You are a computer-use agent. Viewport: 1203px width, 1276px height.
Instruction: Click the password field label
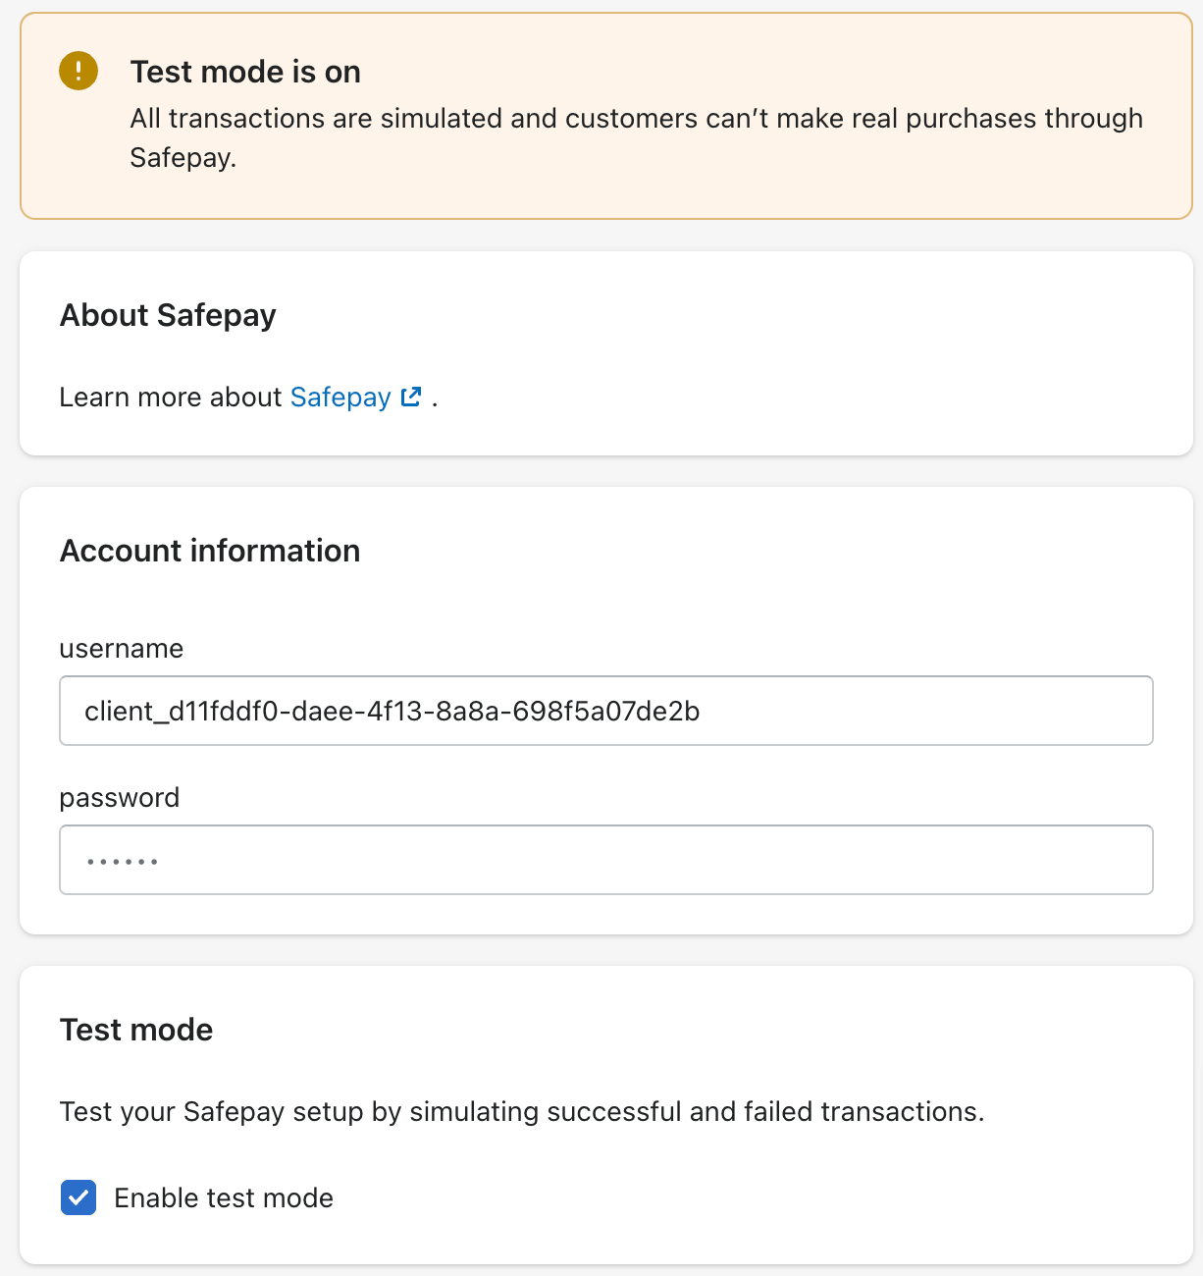(x=120, y=797)
